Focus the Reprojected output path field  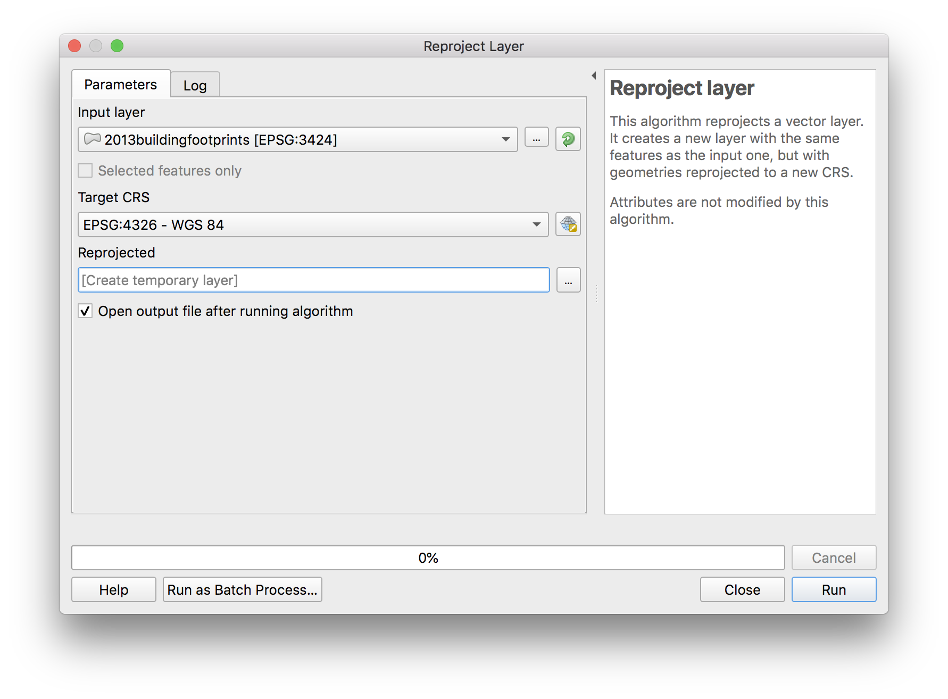(x=313, y=280)
